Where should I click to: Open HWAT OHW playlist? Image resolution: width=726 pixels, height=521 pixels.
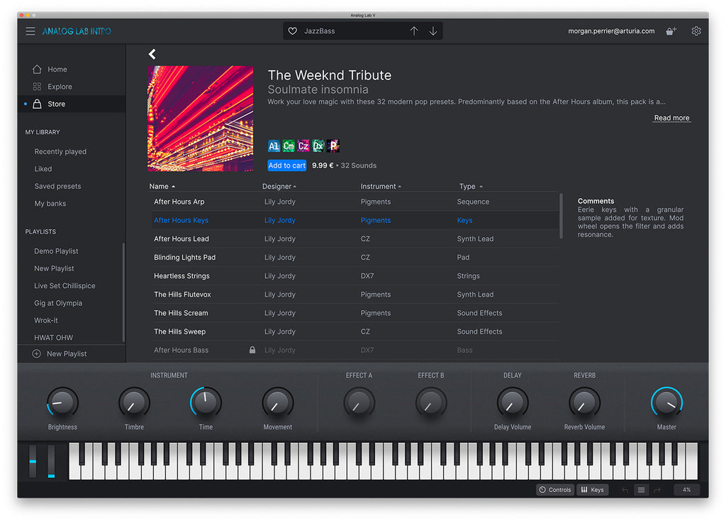[x=53, y=338]
